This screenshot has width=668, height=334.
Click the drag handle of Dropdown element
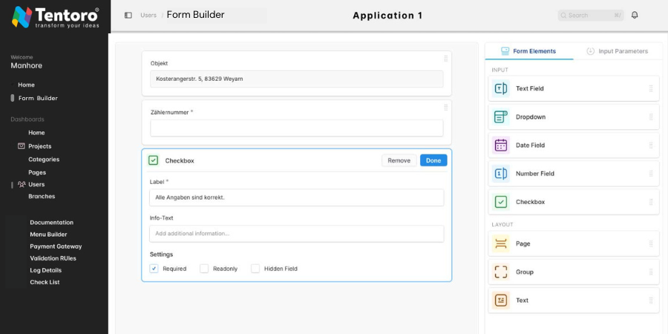[650, 117]
